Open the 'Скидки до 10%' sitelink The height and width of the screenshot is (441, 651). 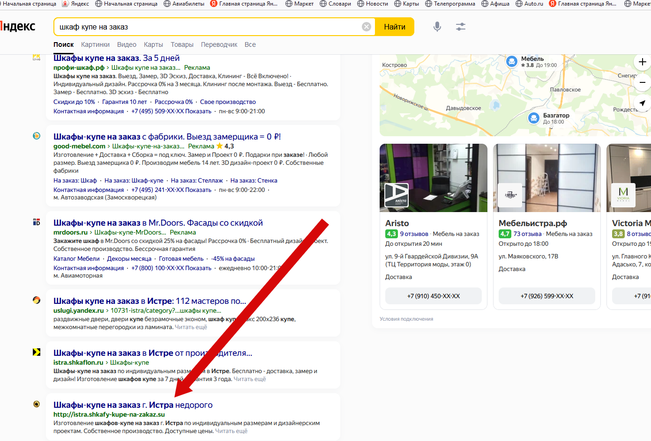74,102
